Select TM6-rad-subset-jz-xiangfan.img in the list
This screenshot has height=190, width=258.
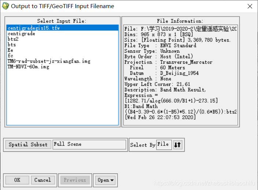(x=62, y=61)
